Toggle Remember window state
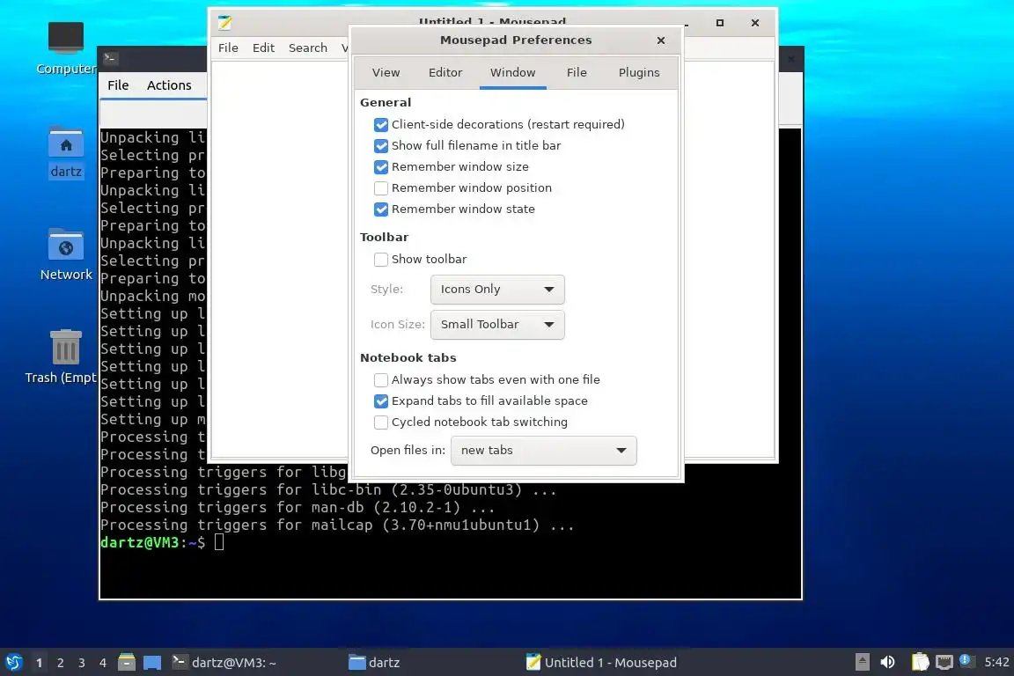 click(x=381, y=209)
